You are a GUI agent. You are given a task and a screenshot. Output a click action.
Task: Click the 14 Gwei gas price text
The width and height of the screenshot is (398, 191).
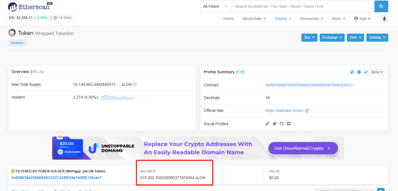click(65, 18)
